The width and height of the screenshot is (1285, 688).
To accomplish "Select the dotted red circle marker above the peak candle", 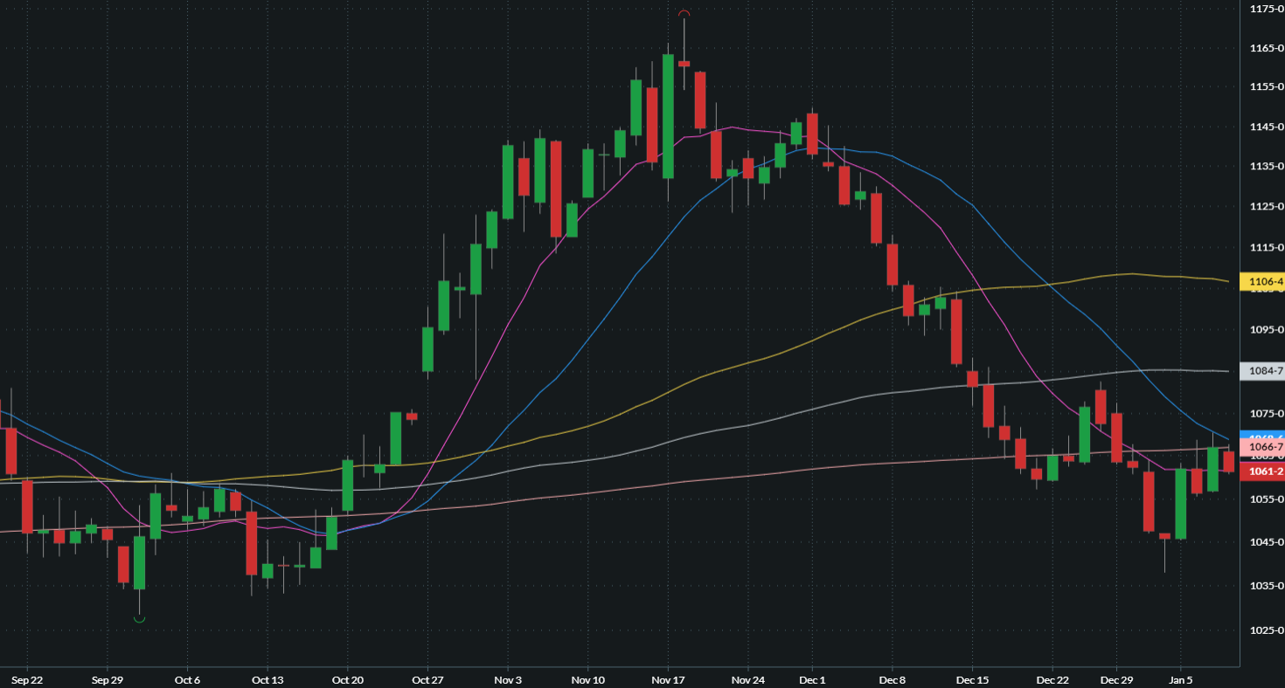I will pos(684,13).
